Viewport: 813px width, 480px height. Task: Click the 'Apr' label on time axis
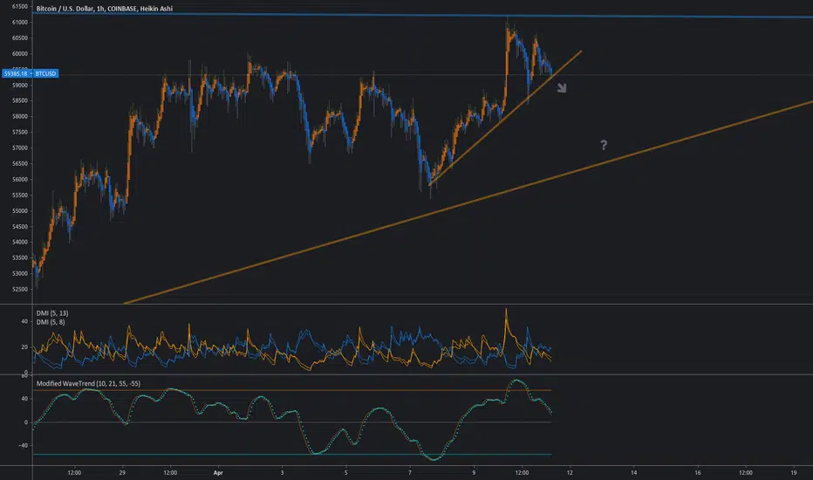pyautogui.click(x=218, y=473)
